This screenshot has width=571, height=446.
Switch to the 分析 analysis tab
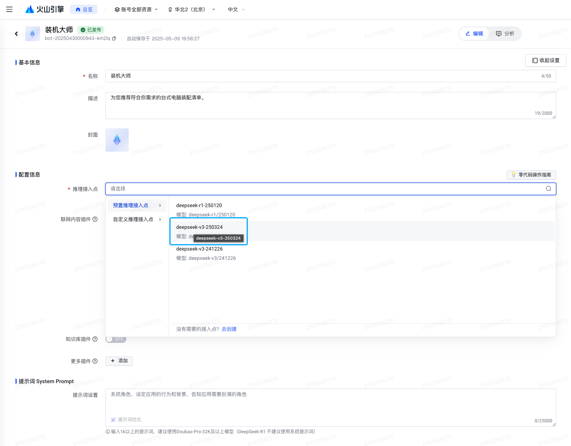[x=505, y=34]
